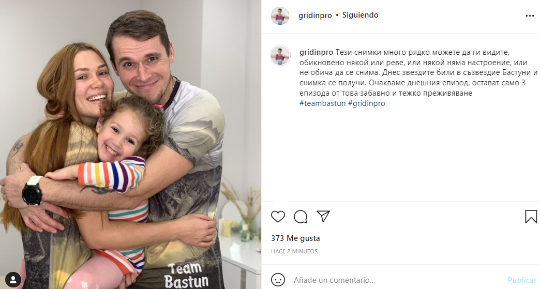Open gridinpro avatar in the header

tap(280, 16)
